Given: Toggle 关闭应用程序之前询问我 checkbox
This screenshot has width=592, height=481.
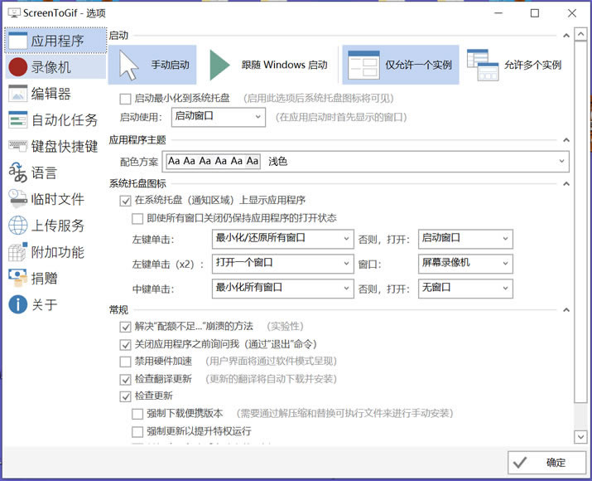Looking at the screenshot, I should point(125,344).
